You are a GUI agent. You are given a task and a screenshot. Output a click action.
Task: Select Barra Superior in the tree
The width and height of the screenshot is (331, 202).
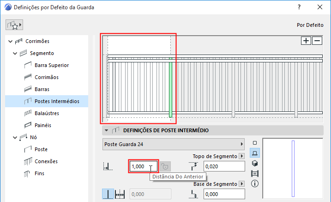point(52,65)
